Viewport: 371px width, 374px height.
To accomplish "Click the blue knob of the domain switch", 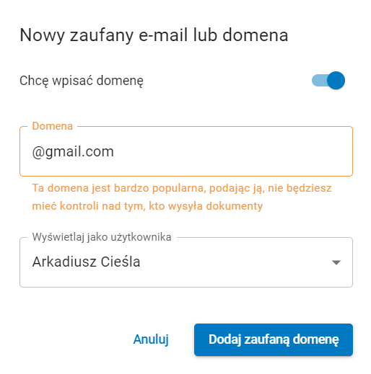I will click(336, 80).
